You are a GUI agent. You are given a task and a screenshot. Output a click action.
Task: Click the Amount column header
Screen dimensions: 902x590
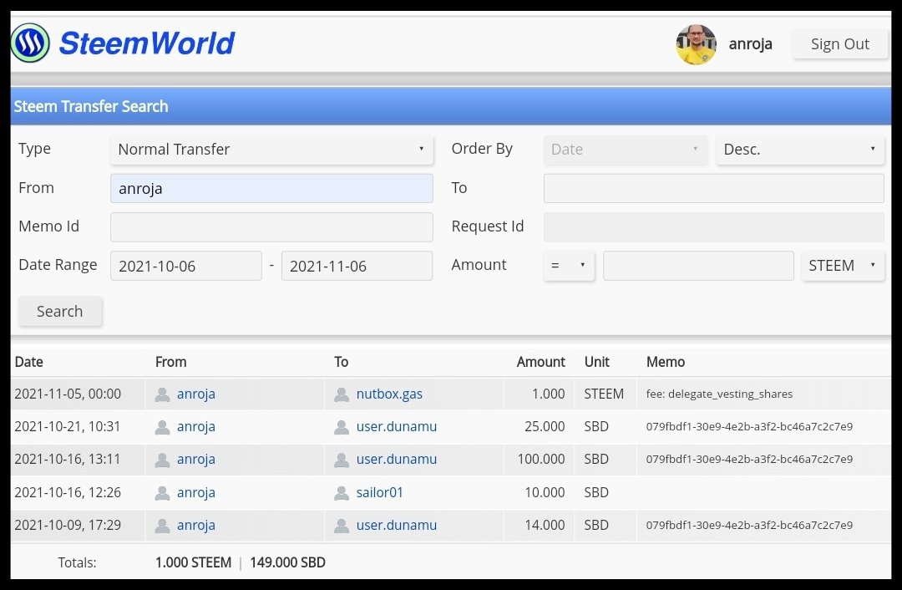tap(540, 362)
